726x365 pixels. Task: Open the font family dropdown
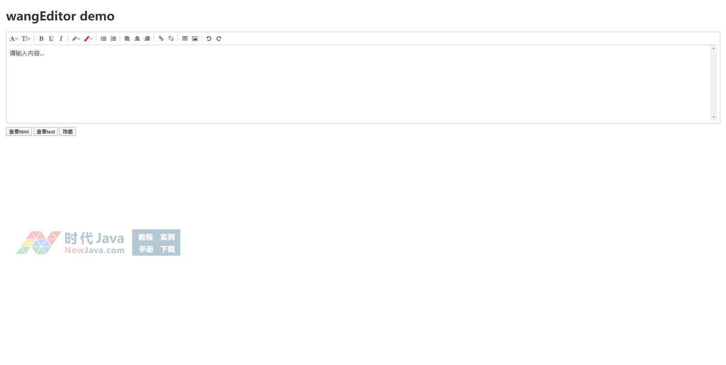point(14,39)
